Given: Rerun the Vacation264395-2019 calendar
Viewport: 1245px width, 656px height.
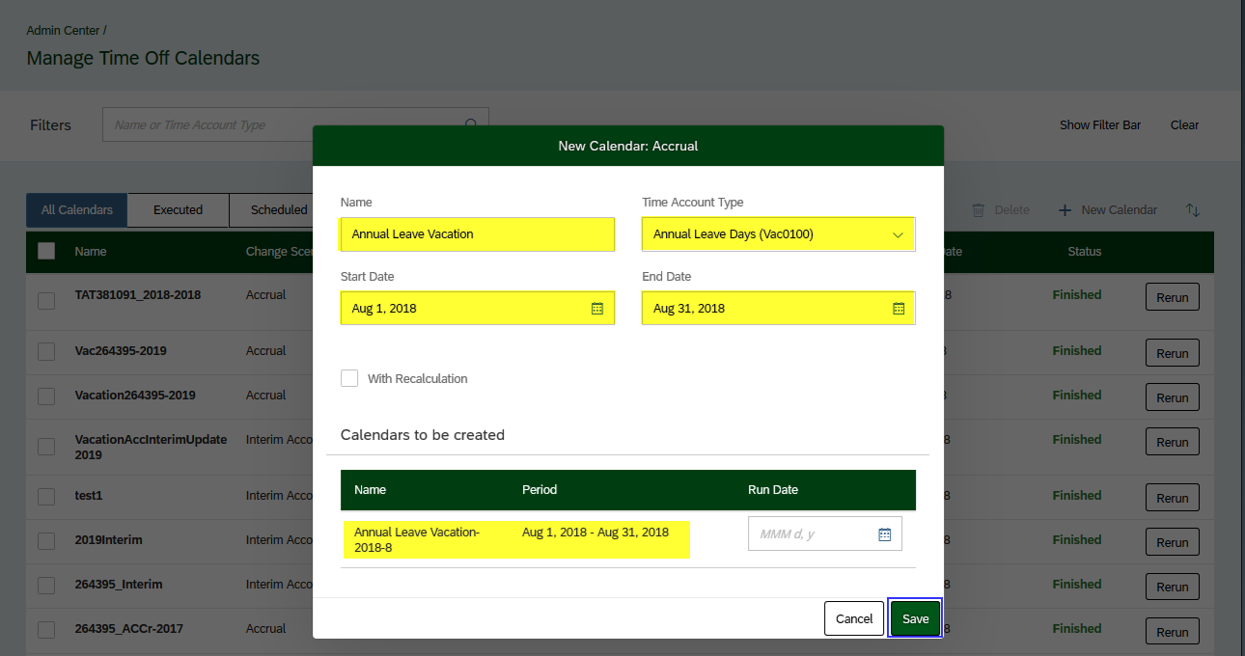Looking at the screenshot, I should click(x=1173, y=397).
